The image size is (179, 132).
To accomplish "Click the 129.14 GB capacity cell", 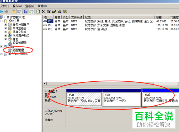I will [x=162, y=25].
